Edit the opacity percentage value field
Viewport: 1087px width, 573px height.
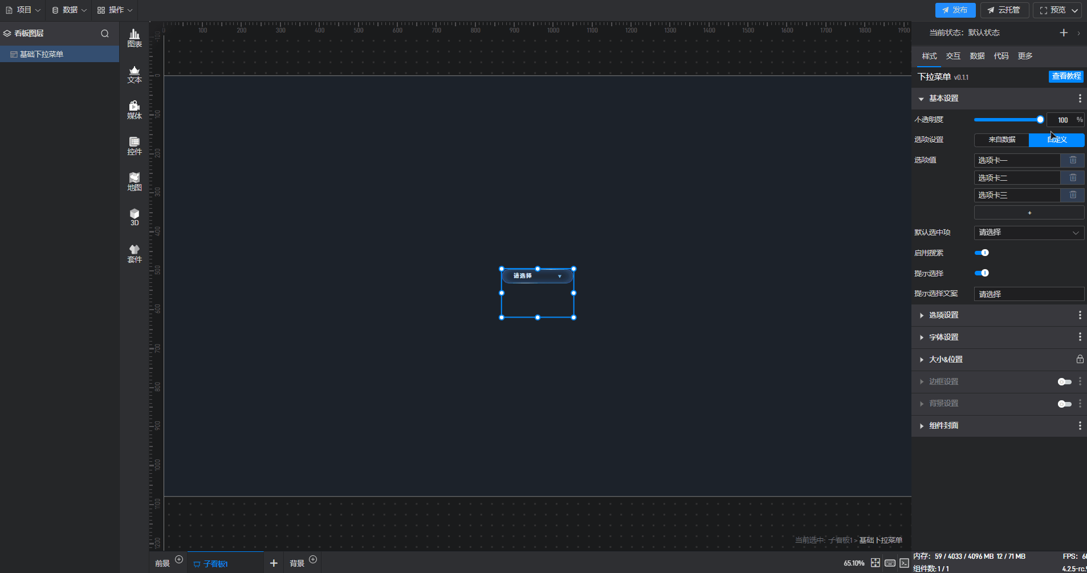coord(1062,120)
